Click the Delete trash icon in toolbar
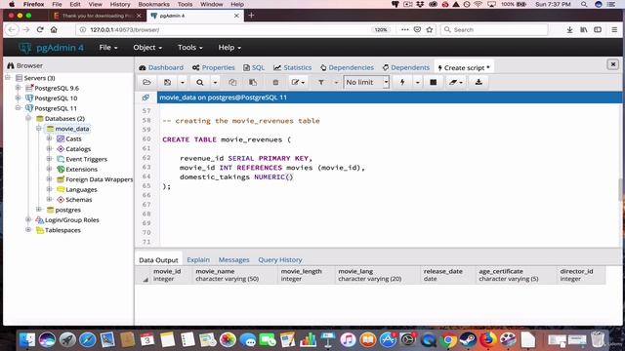The height and width of the screenshot is (351, 625). [275, 82]
